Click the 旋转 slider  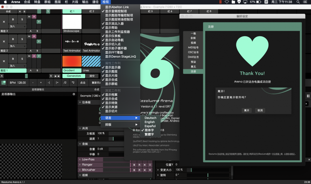point(208,175)
